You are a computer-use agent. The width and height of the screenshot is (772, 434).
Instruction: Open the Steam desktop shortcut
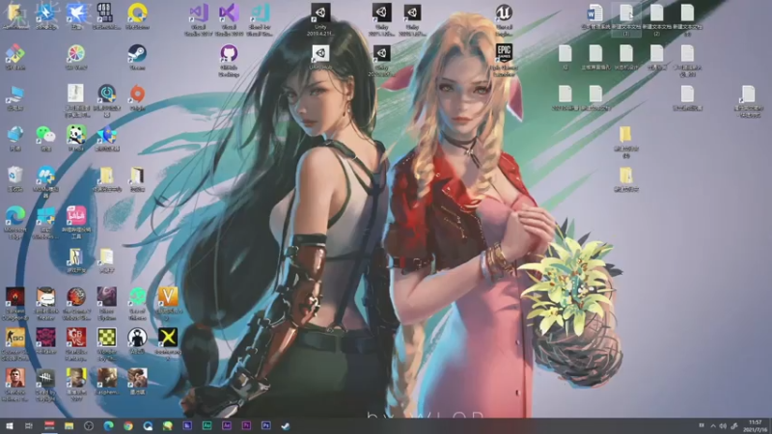[137, 57]
